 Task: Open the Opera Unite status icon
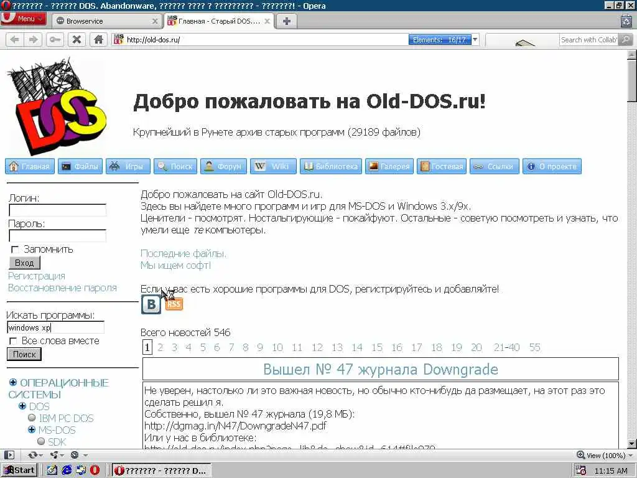point(54,455)
